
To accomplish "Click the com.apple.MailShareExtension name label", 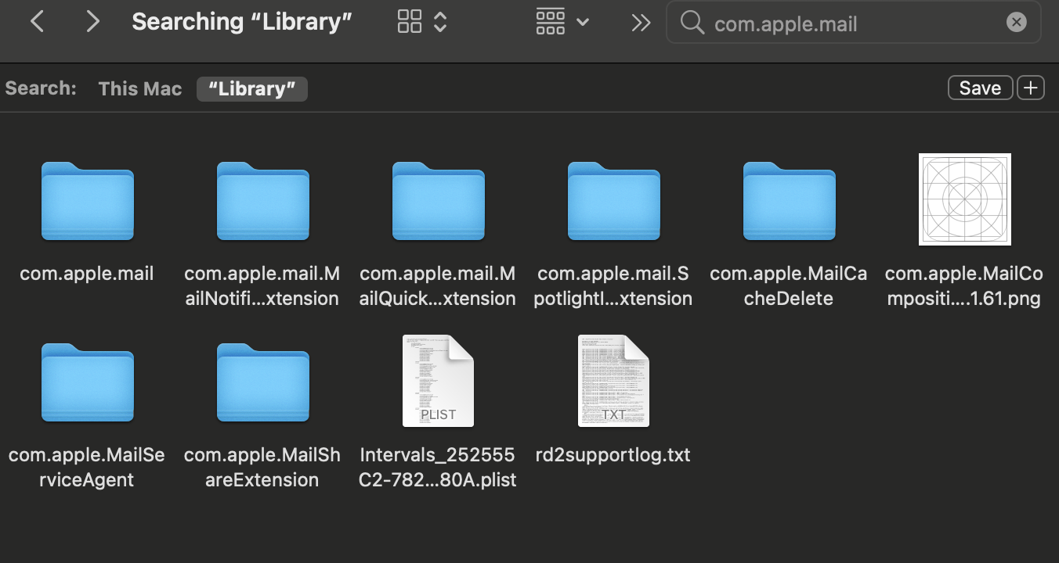I will click(262, 468).
